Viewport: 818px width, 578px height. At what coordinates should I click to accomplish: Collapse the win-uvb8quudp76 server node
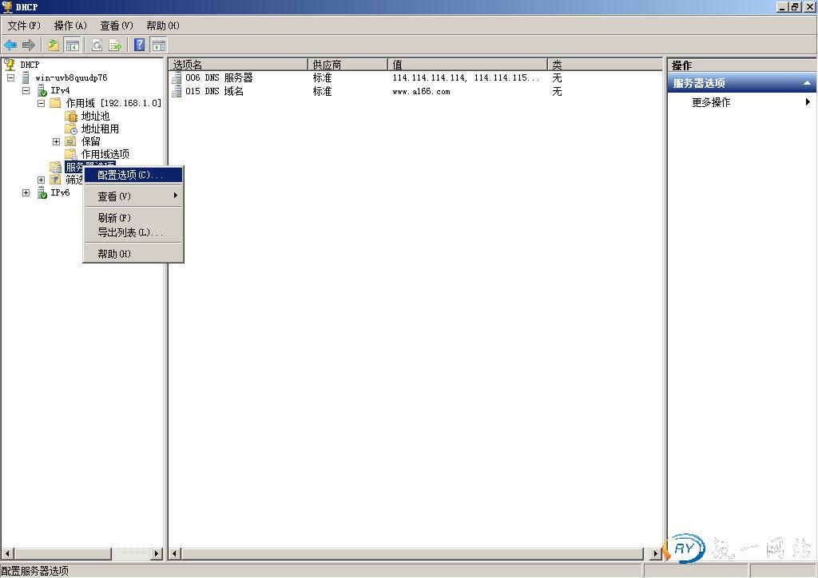point(11,77)
